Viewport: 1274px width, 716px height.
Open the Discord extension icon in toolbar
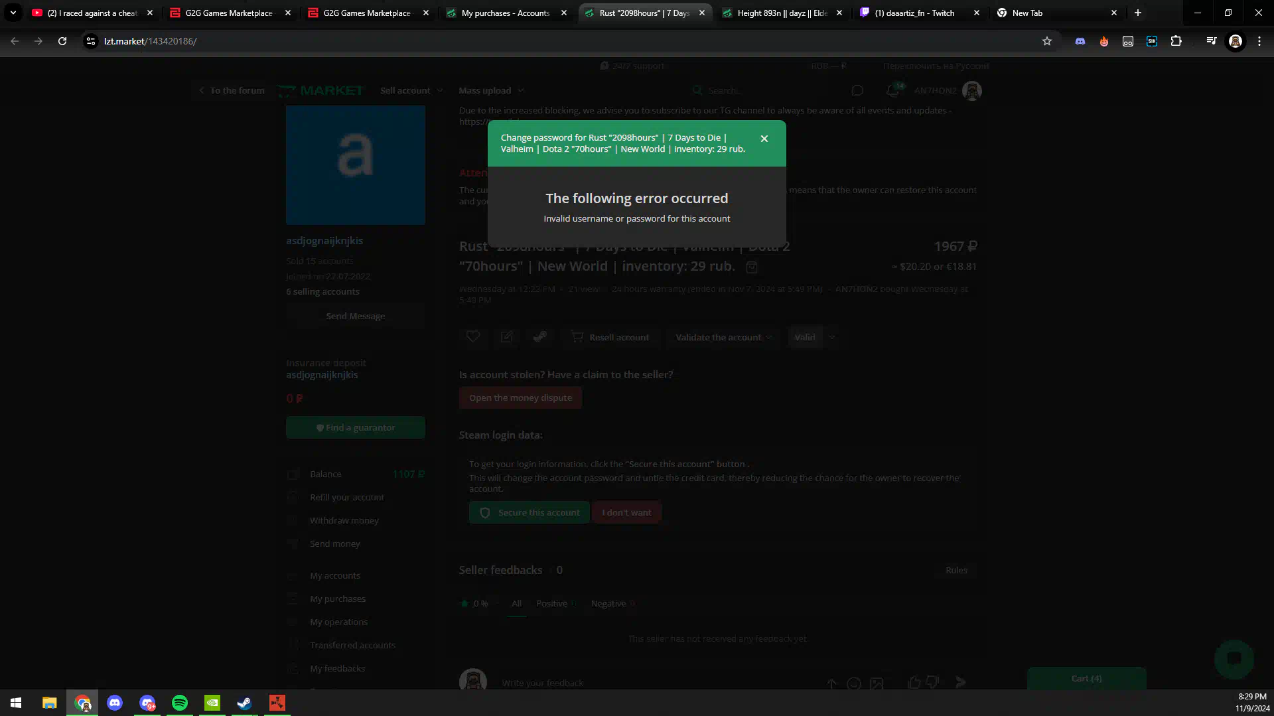[1080, 41]
